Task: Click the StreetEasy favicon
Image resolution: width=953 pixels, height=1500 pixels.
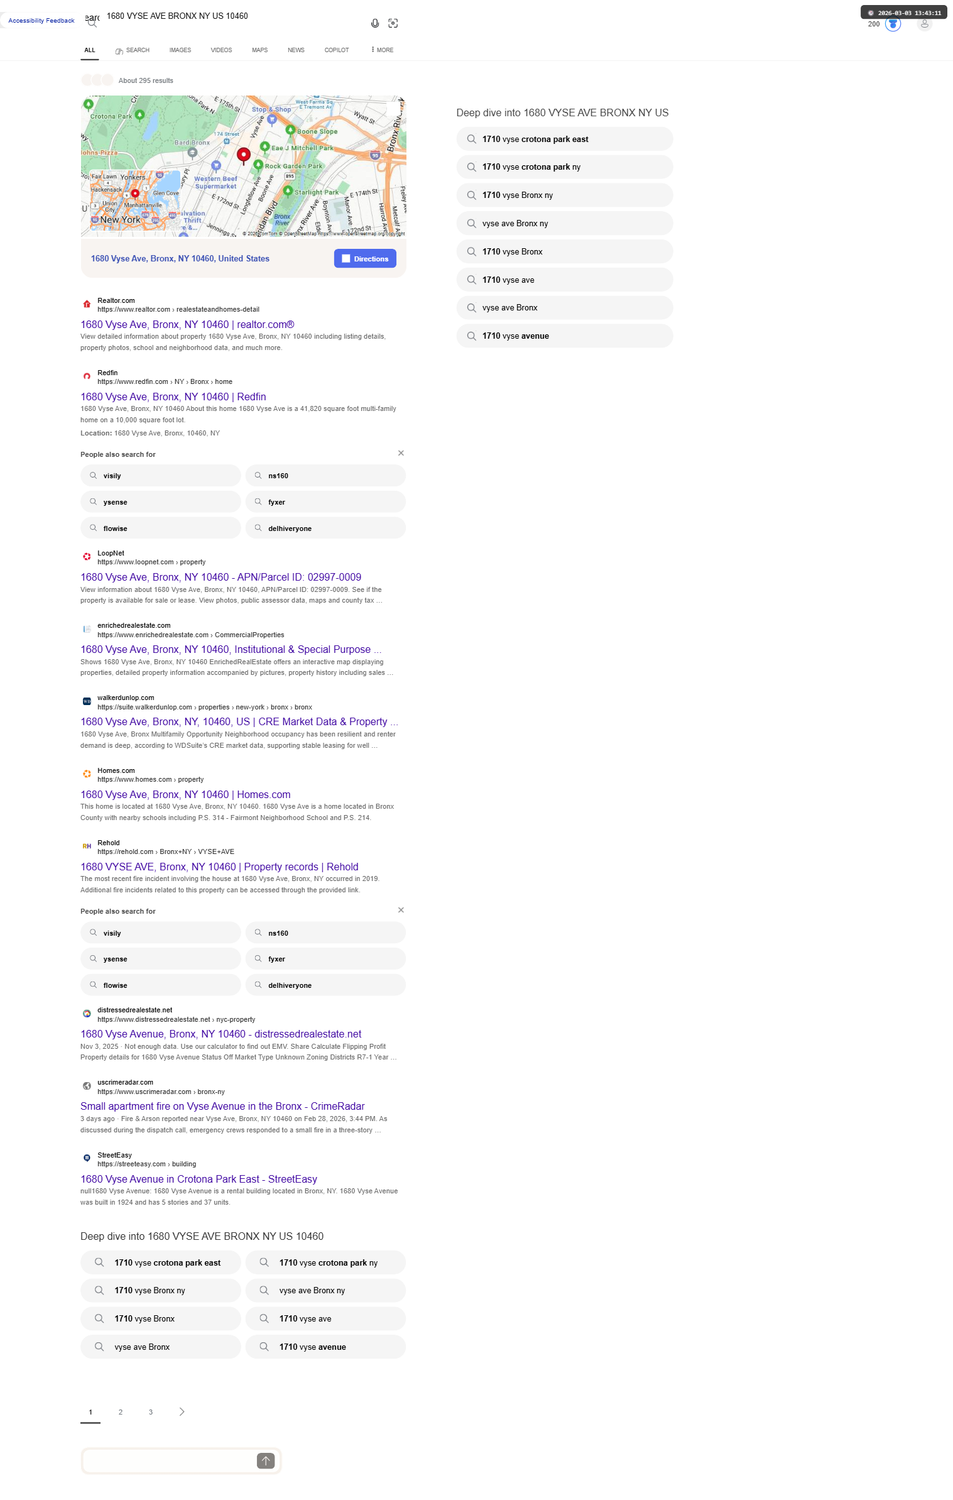Action: (87, 1158)
